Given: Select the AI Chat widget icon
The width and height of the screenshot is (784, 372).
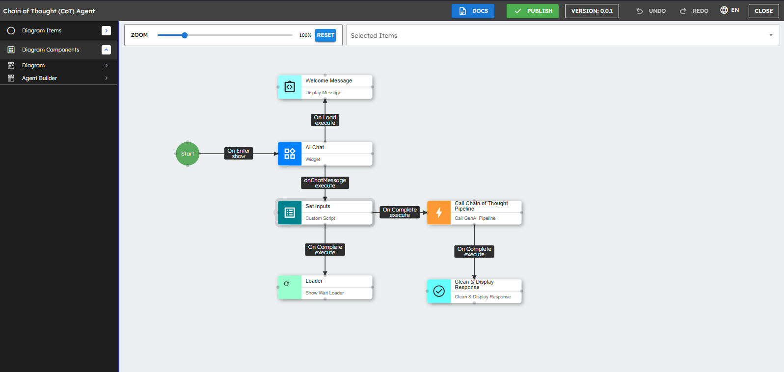Looking at the screenshot, I should pos(290,154).
